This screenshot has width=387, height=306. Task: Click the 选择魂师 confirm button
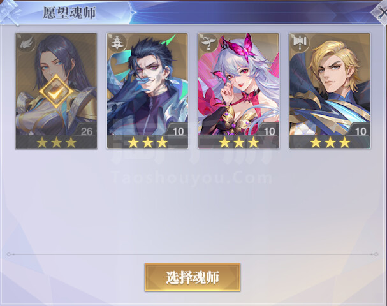click(x=193, y=277)
